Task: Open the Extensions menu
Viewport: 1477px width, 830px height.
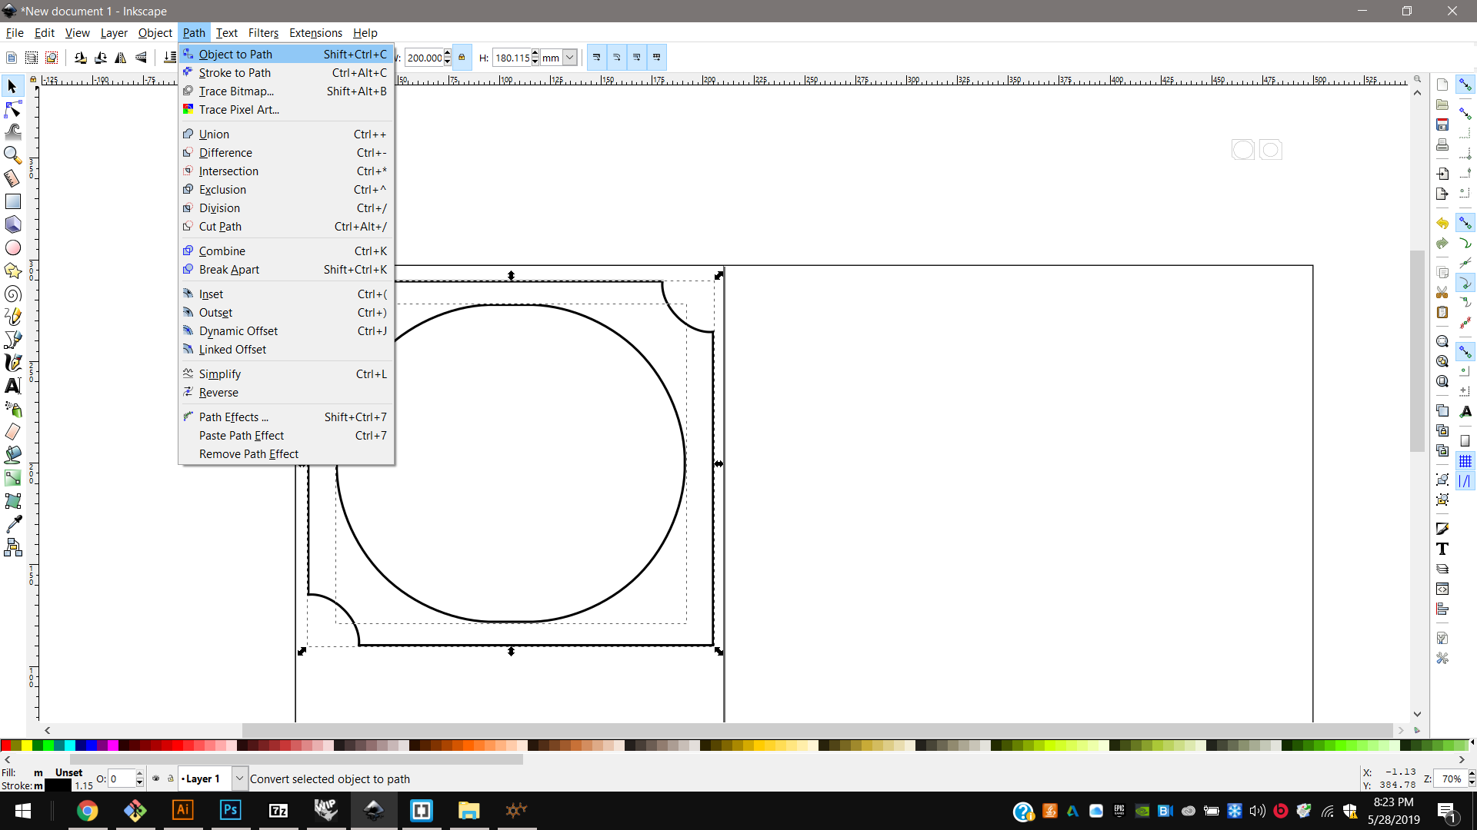Action: click(x=315, y=33)
